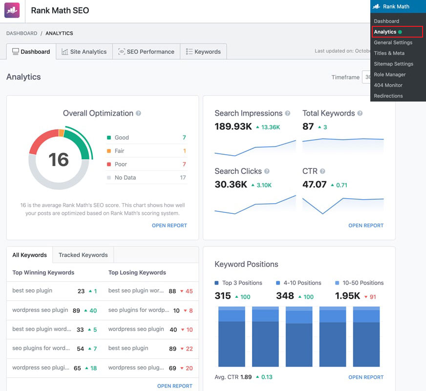Click the first Keyword Positions bar
This screenshot has width=426, height=391.
click(232, 337)
